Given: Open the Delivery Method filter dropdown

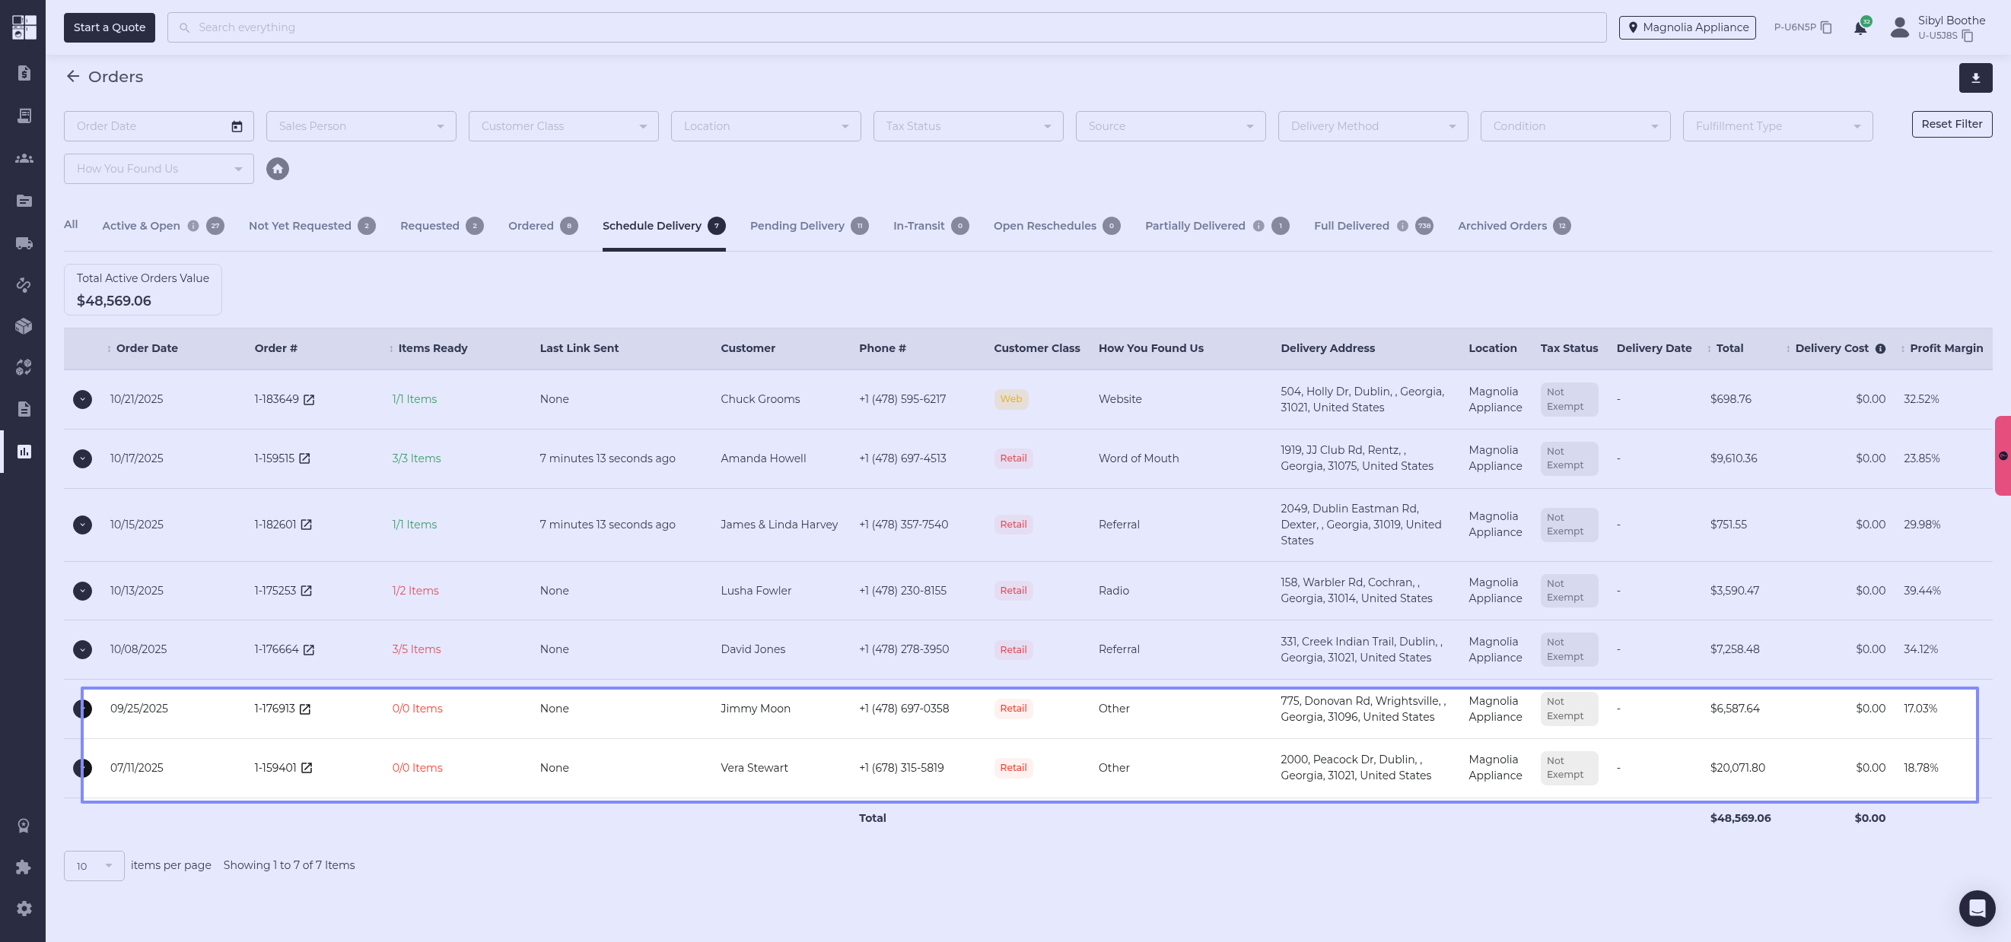Looking at the screenshot, I should pyautogui.click(x=1373, y=126).
